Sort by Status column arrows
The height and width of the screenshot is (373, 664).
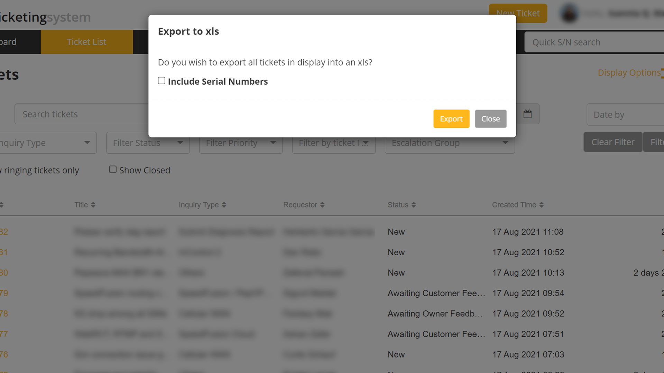tap(413, 205)
